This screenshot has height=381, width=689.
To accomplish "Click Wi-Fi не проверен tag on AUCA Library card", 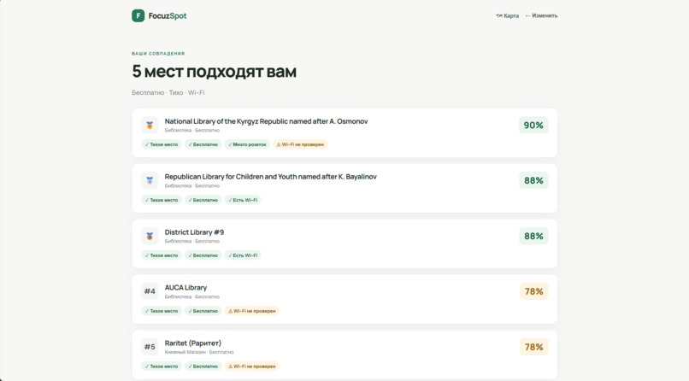I will coord(252,311).
